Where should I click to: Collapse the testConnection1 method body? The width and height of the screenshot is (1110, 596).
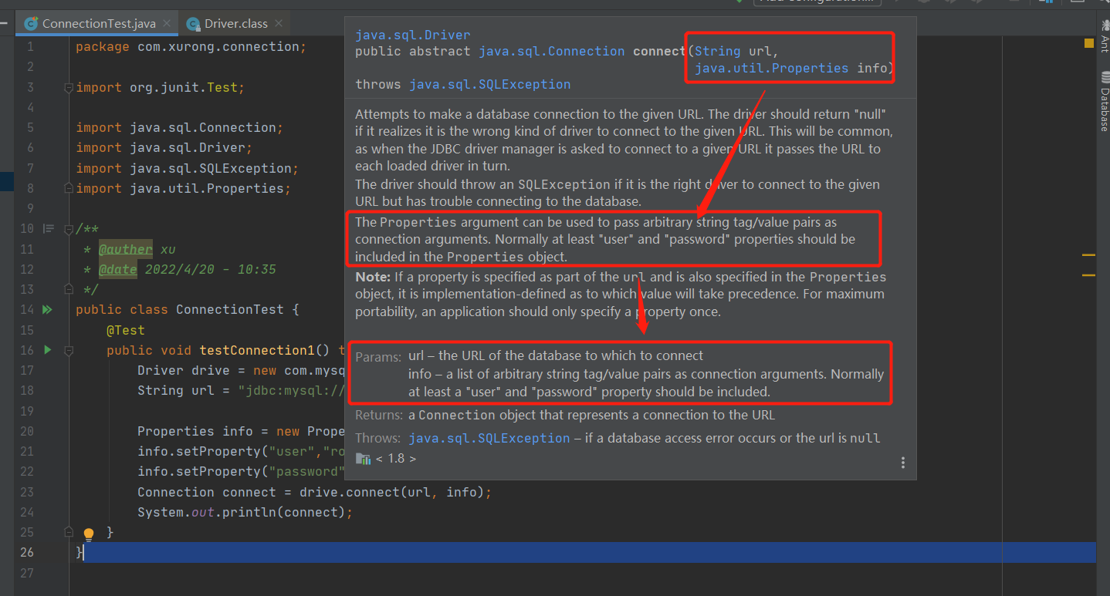click(x=69, y=351)
